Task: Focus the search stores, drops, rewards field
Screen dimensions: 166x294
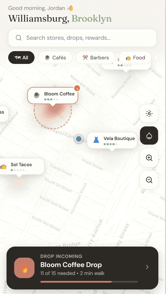Action: 82,38
